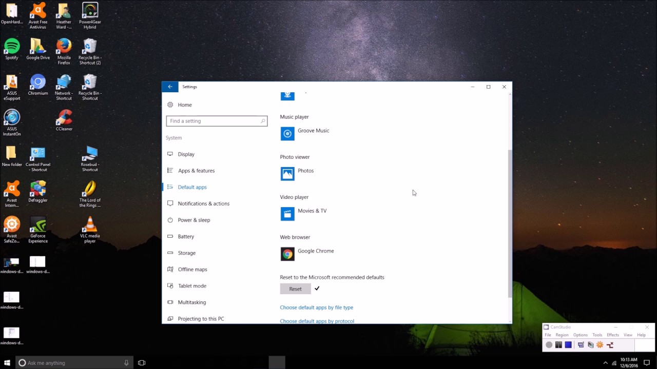Click the CamStudio orange gear icon
Screen dimensions: 657x369
pyautogui.click(x=600, y=345)
